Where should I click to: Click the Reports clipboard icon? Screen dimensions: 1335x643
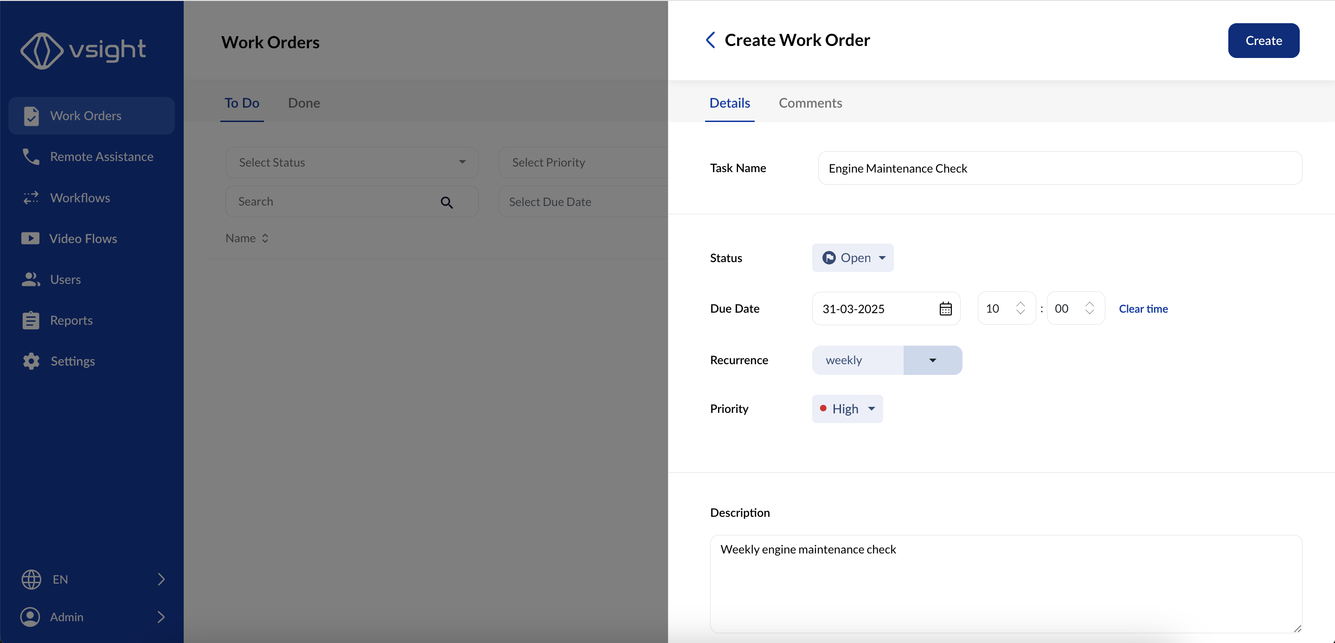click(31, 320)
